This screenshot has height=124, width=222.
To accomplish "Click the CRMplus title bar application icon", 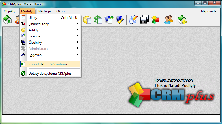I will pyautogui.click(x=4, y=4).
